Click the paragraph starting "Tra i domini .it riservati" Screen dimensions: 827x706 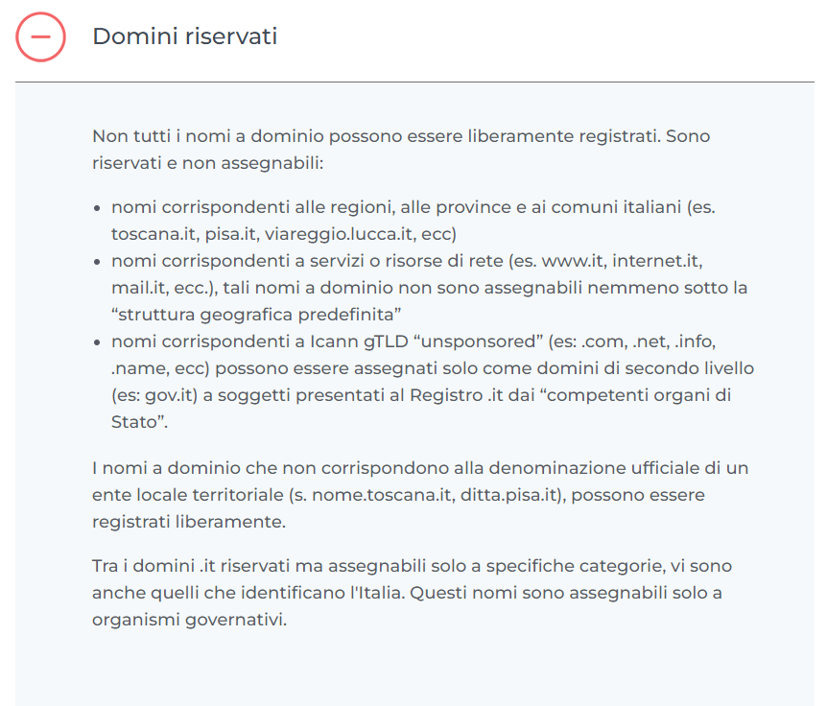412,566
